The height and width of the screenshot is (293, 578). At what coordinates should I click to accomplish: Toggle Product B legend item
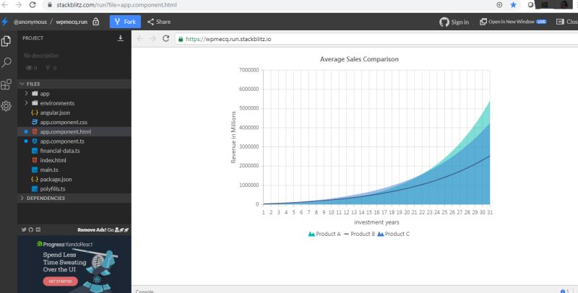[x=359, y=234]
